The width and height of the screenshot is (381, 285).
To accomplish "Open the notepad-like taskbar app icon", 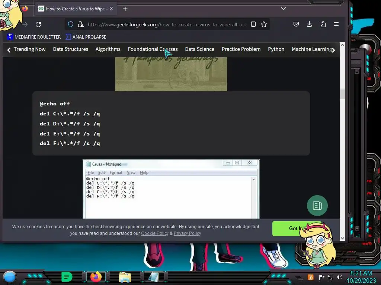I will click(x=154, y=277).
